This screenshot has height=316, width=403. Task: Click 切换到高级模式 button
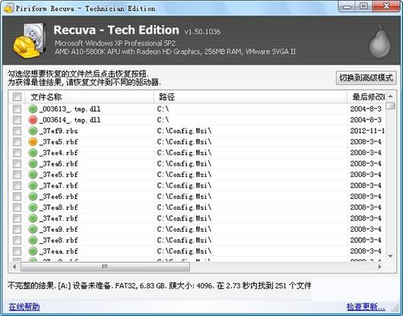(x=366, y=77)
